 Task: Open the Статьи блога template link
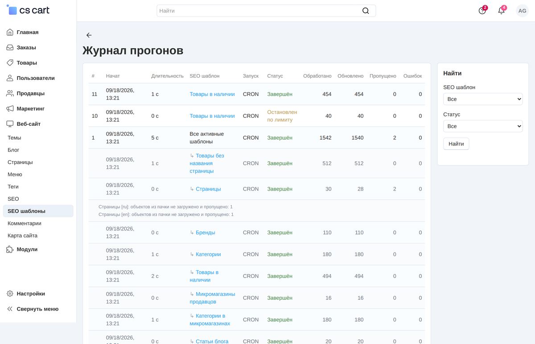[x=212, y=341]
